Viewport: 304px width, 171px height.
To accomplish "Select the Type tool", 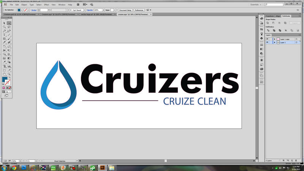I will (4, 35).
